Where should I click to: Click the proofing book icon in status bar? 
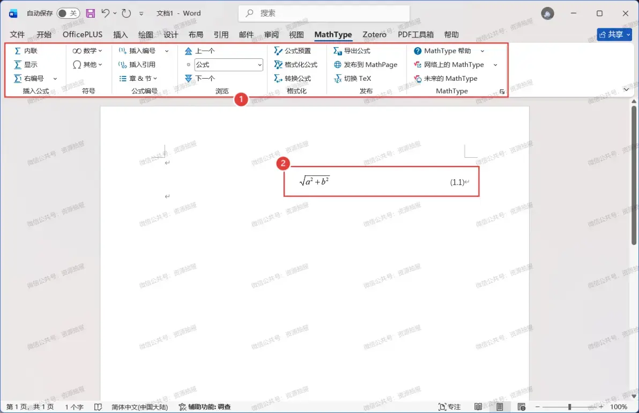coord(98,407)
